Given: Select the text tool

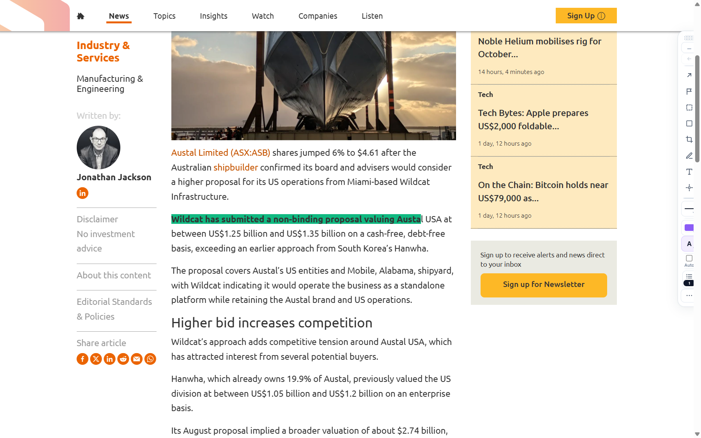Looking at the screenshot, I should pos(689,172).
